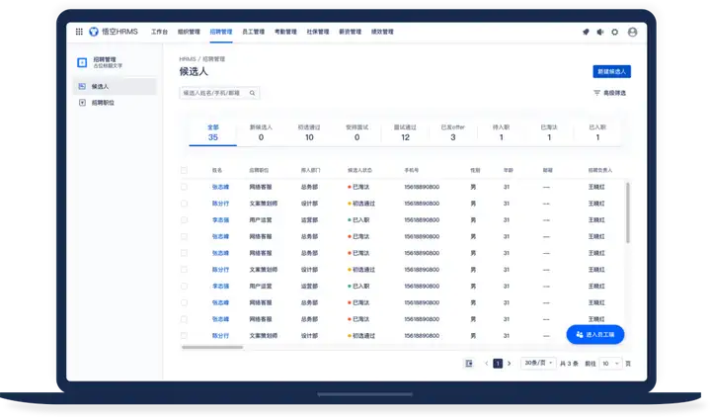Open the user avatar menu
This screenshot has height=418, width=711.
[633, 32]
